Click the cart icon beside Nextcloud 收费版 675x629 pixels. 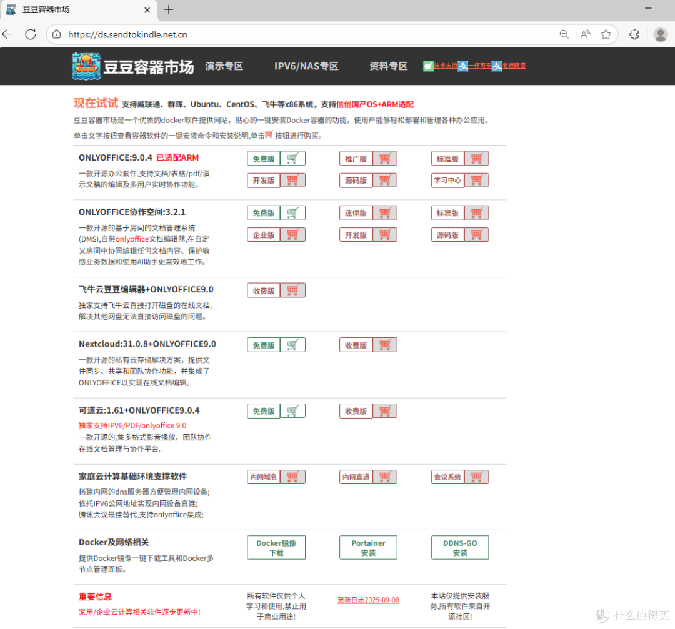pyautogui.click(x=384, y=345)
